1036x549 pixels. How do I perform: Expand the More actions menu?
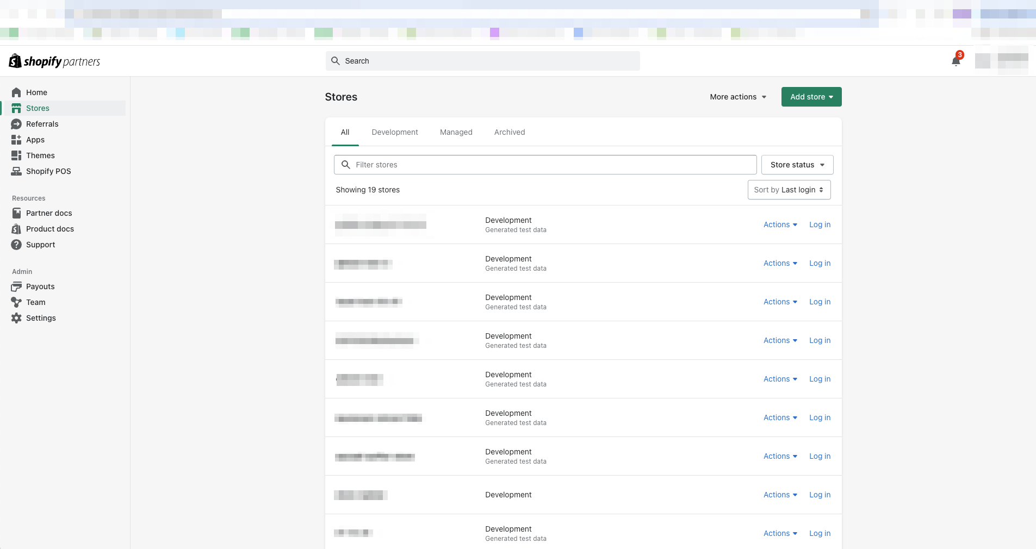click(x=738, y=97)
